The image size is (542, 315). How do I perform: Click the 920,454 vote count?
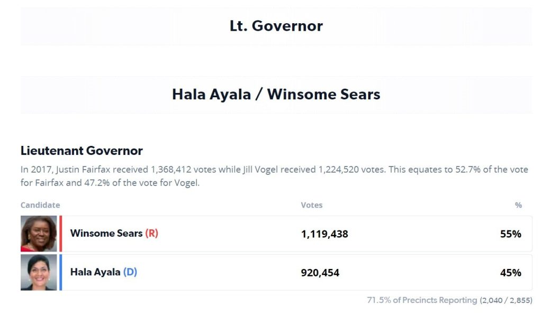coord(320,273)
